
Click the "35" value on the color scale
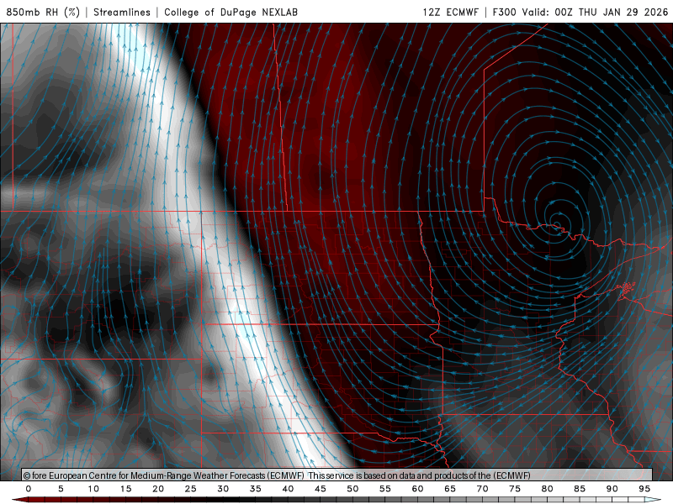(256, 489)
